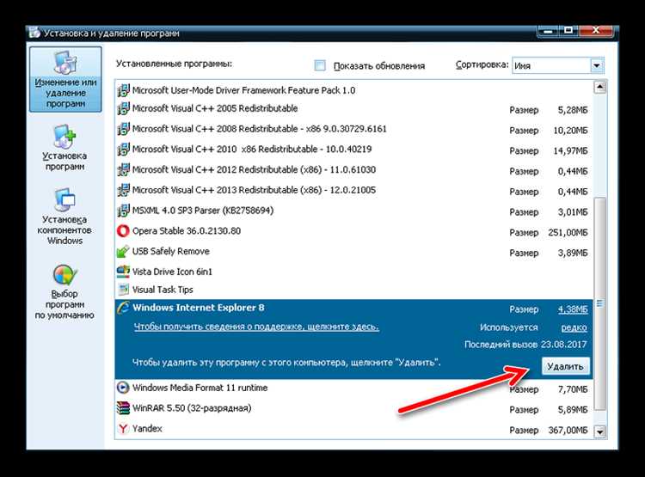The width and height of the screenshot is (645, 477).
Task: Select the Opera Stable program icon
Action: coord(123,231)
